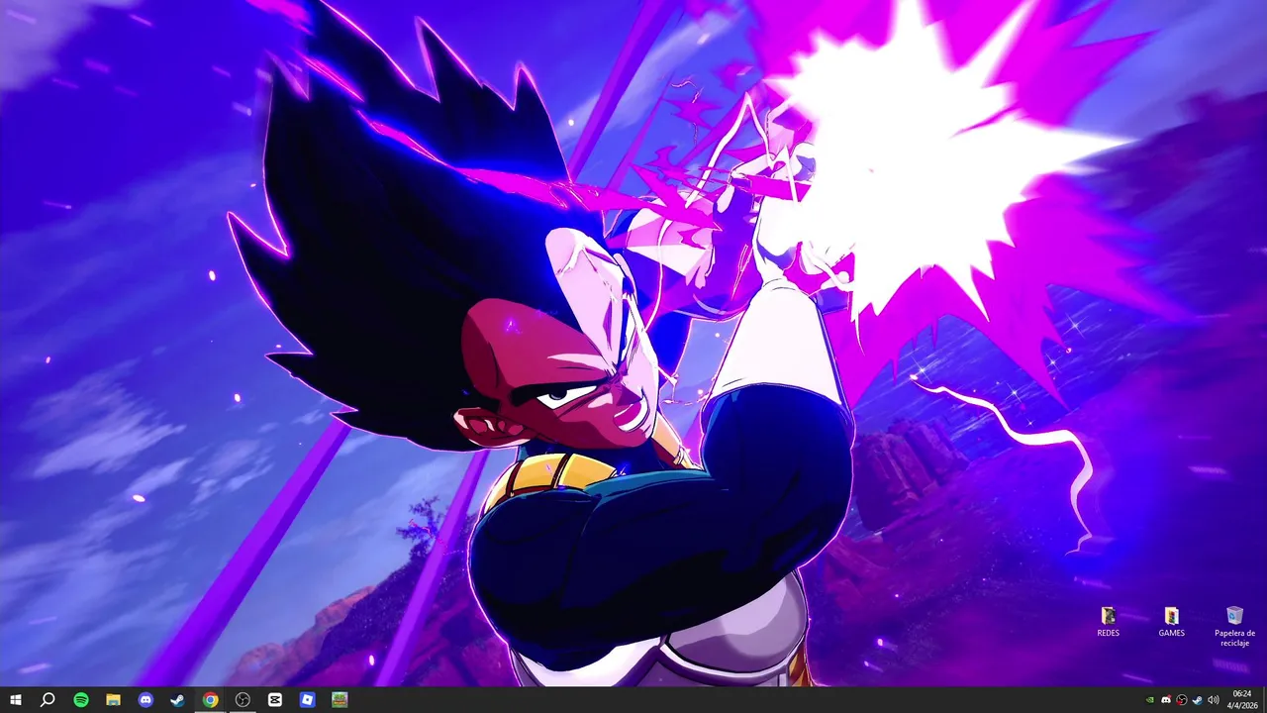Switch to Google Chrome in taskbar
This screenshot has width=1267, height=713.
pyautogui.click(x=211, y=699)
